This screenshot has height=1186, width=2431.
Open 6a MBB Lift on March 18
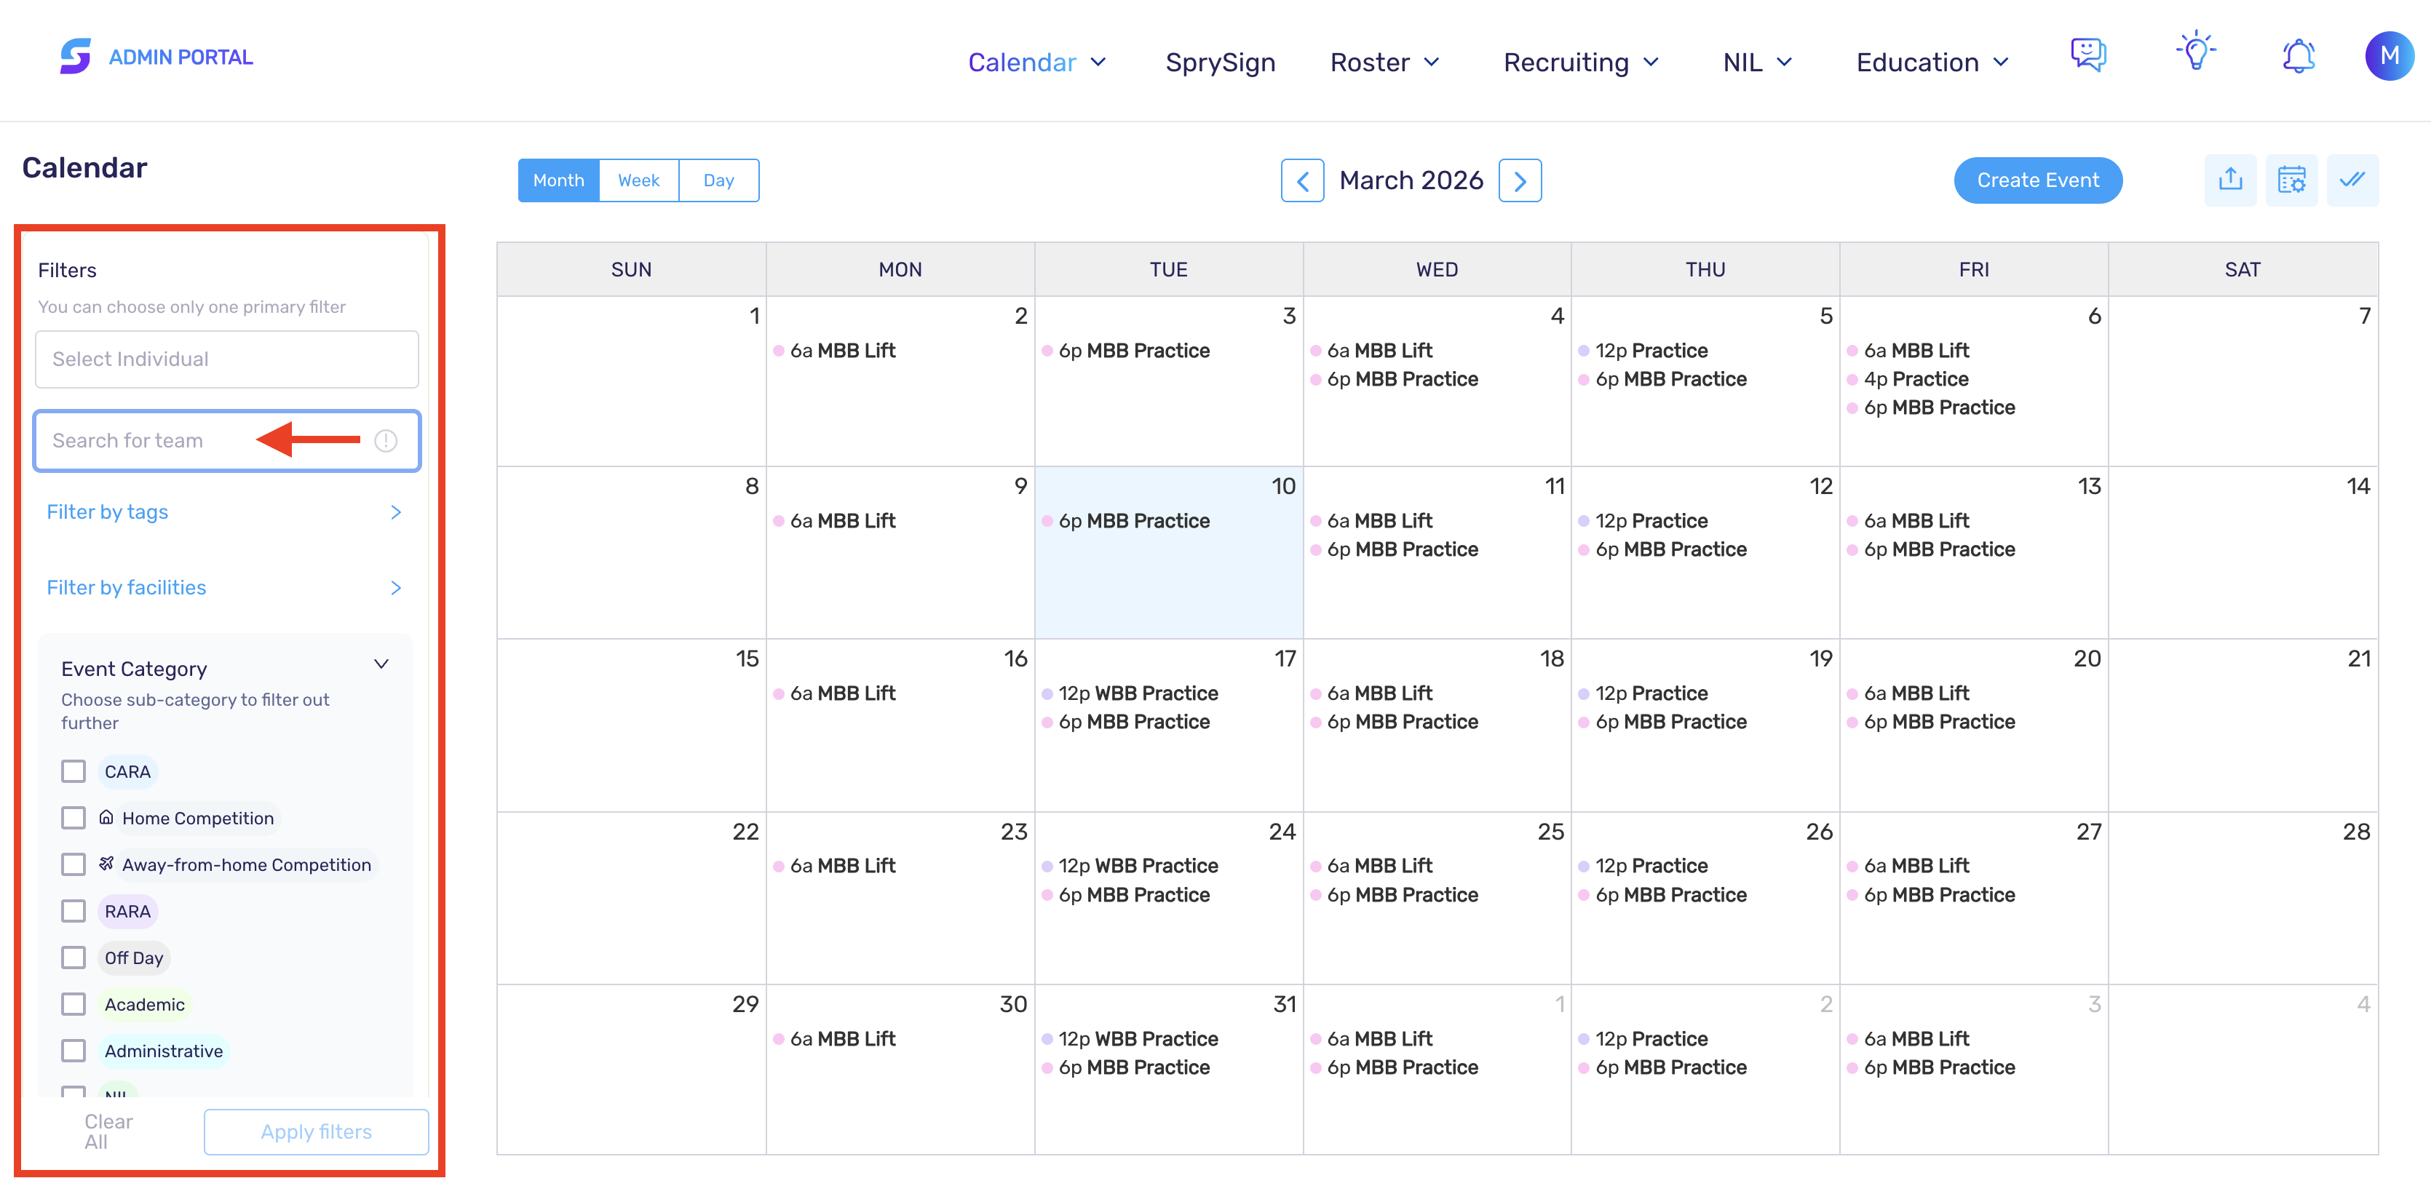[x=1371, y=693]
